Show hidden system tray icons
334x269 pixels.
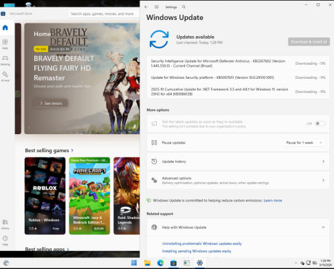(296, 263)
